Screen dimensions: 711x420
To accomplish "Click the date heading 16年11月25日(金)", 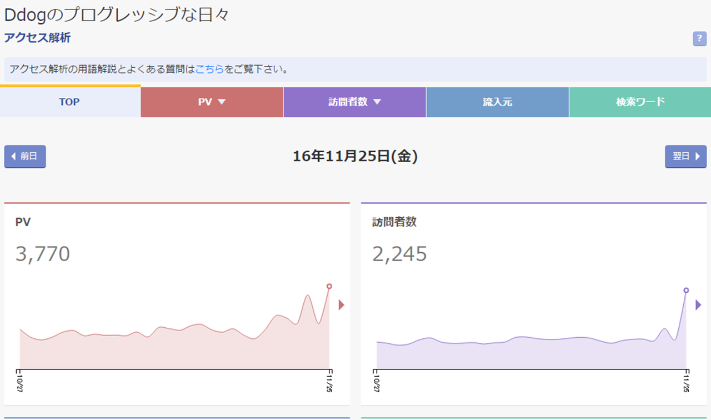I will (355, 156).
